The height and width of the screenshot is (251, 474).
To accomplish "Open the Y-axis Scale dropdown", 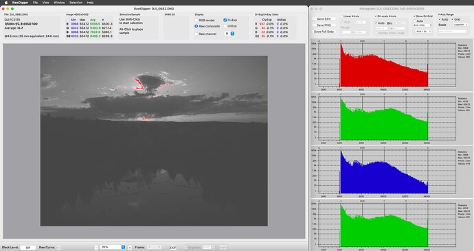I will (460, 25).
